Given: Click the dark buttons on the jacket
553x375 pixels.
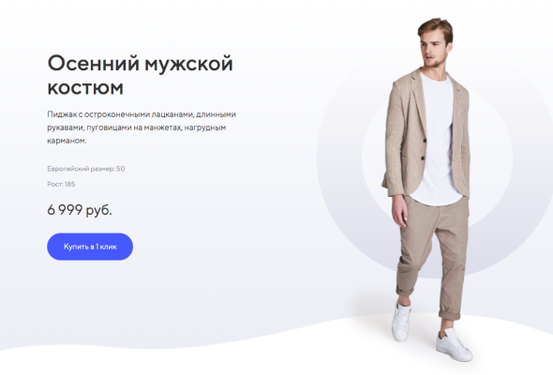Looking at the screenshot, I should 424,149.
